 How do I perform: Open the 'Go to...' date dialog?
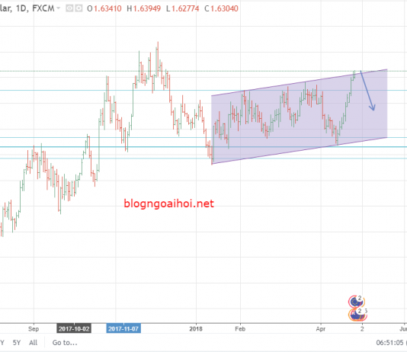tap(65, 343)
